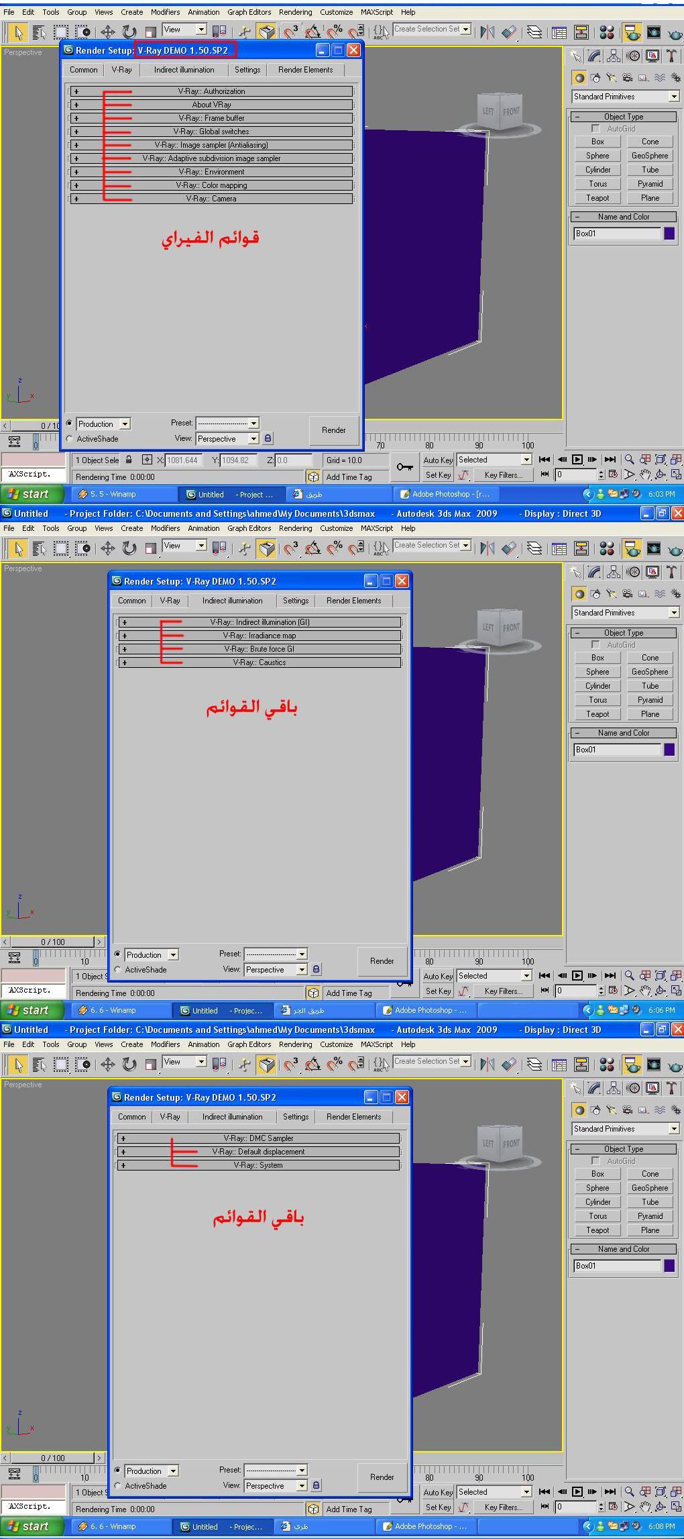The image size is (684, 1539).
Task: Switch to Render Elements tab in the Caustics dialog
Action: point(353,601)
